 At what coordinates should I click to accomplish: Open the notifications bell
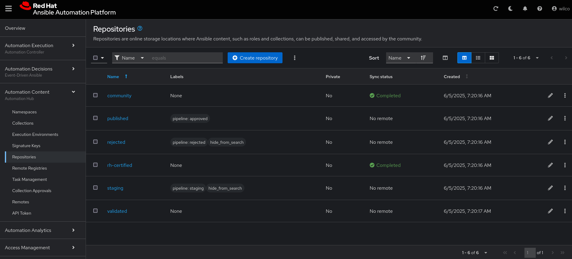[x=525, y=9]
